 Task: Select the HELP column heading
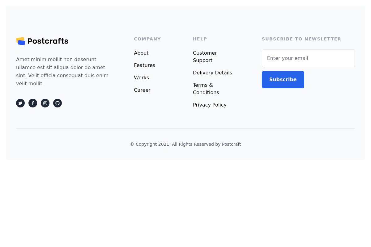200,39
